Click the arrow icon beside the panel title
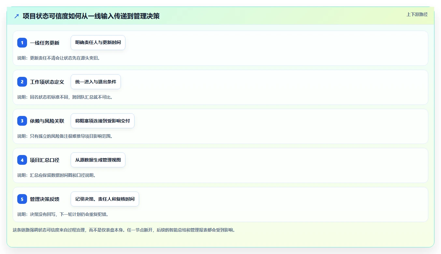The width and height of the screenshot is (441, 254). (x=17, y=16)
